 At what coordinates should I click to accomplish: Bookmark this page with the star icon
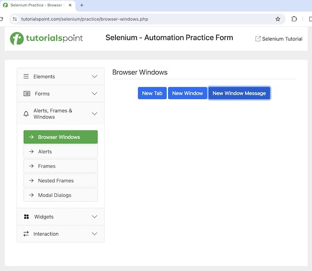coord(278,19)
